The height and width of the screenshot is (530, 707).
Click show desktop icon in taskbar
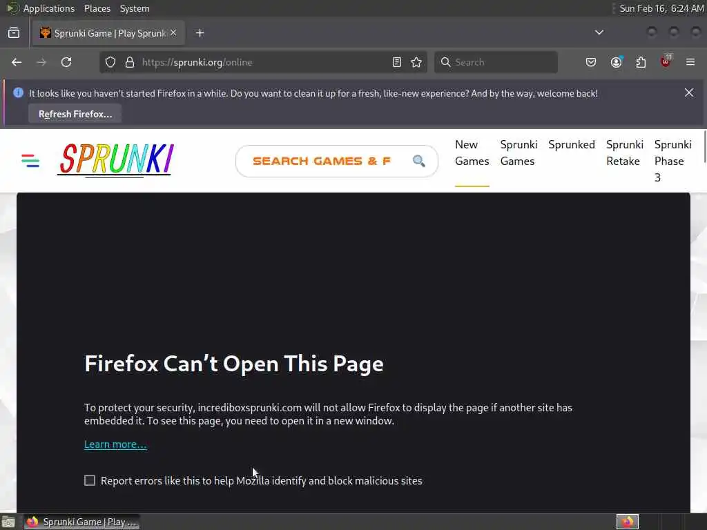8,522
